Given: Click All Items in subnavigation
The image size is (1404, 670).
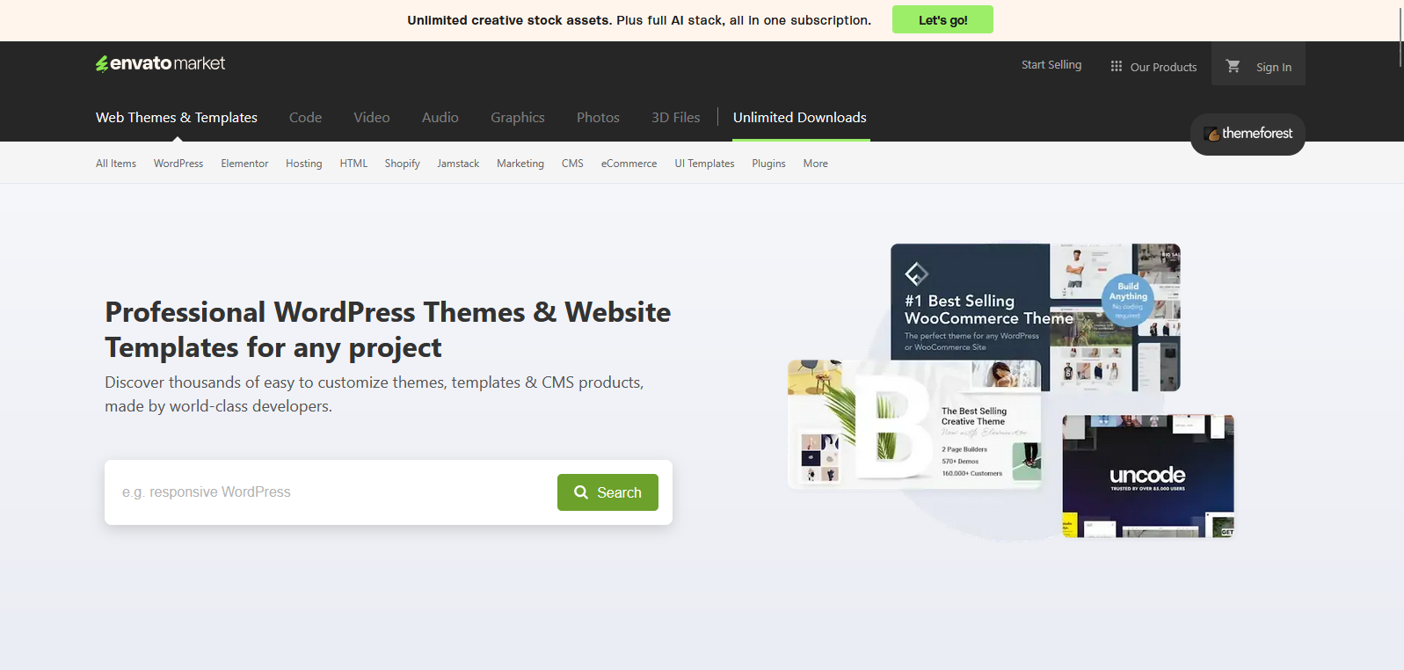Looking at the screenshot, I should click(x=116, y=164).
